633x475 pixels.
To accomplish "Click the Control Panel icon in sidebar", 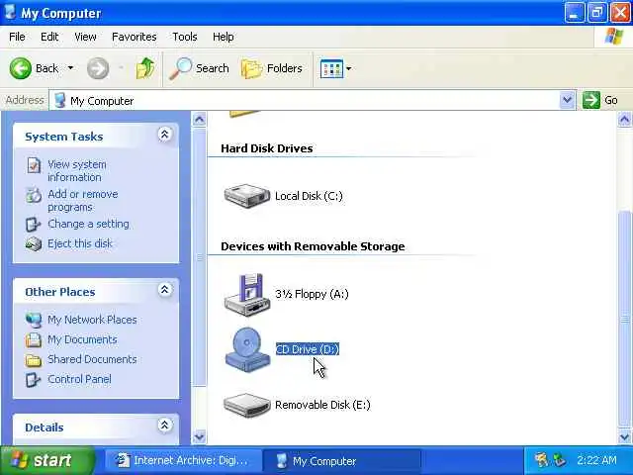I will pyautogui.click(x=33, y=380).
